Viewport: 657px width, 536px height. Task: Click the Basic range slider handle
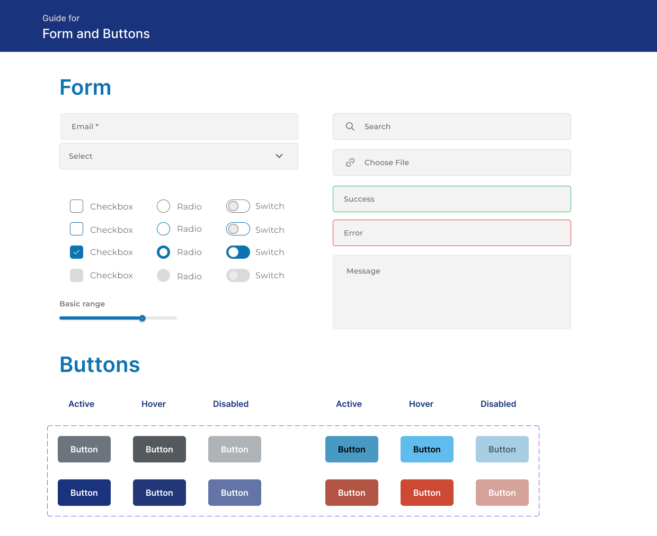[x=142, y=318]
